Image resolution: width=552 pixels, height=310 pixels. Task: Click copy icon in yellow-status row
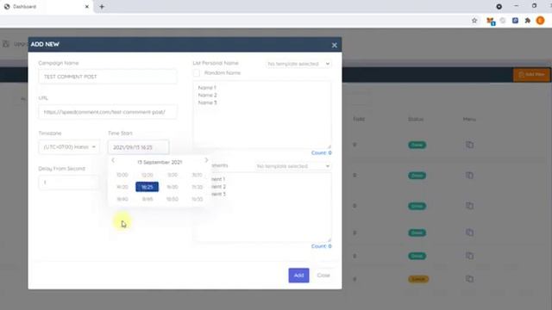click(x=469, y=279)
